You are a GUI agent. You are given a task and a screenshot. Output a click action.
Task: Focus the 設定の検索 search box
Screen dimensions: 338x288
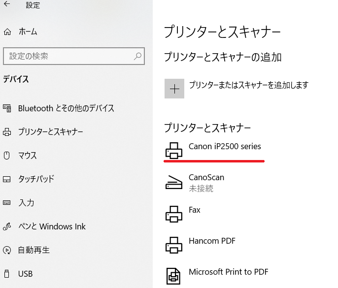click(74, 56)
